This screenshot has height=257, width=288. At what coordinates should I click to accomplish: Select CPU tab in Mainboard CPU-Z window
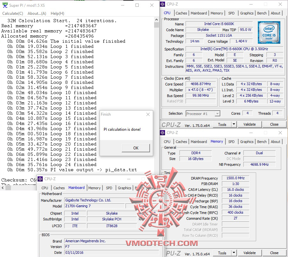click(45, 188)
